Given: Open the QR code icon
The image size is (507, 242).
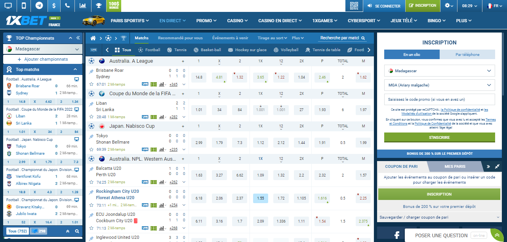Looking at the screenshot, I should tap(354, 6).
